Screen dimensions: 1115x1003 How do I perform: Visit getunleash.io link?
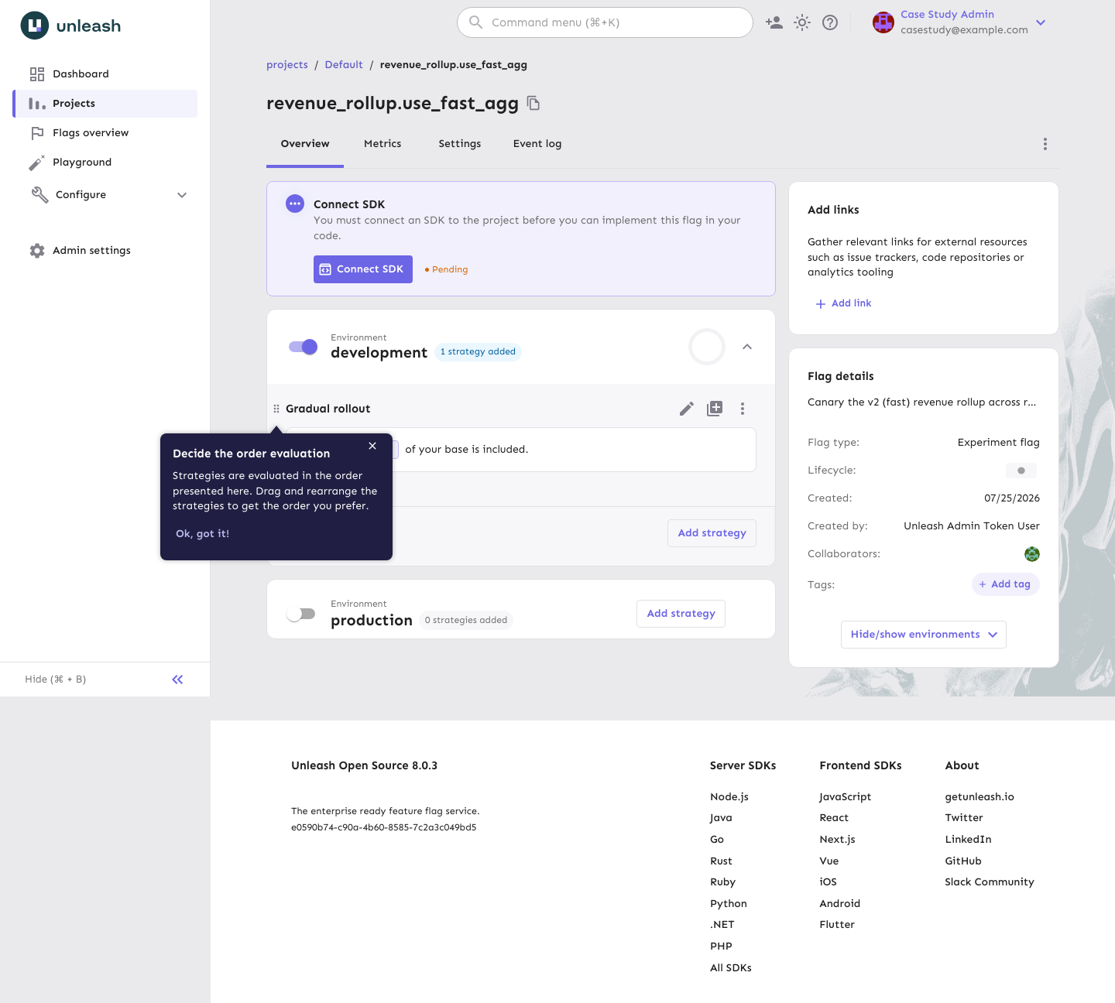point(979,797)
